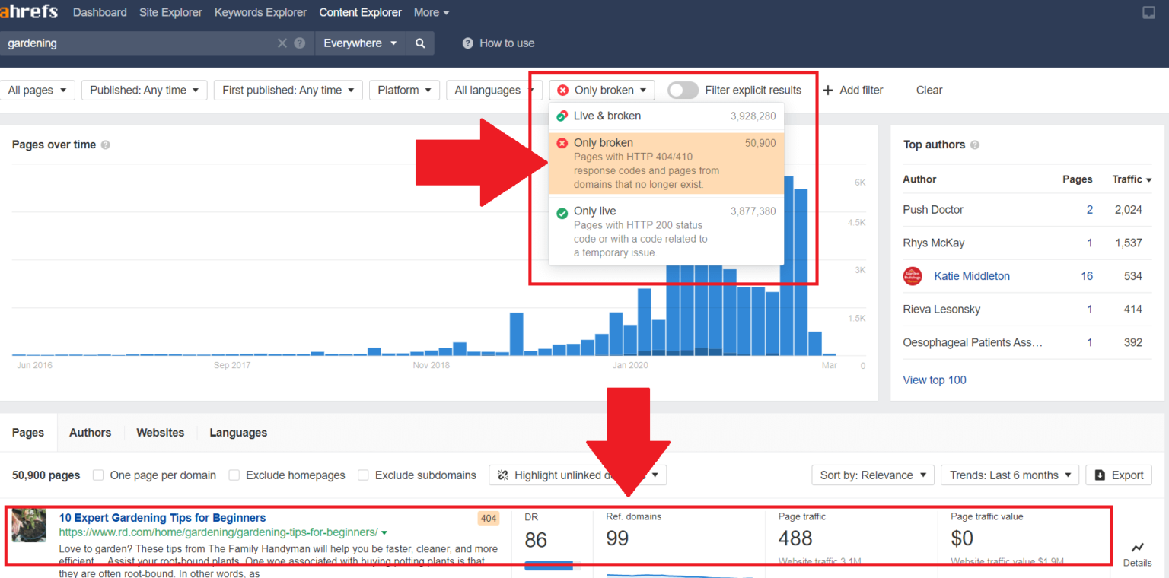The image size is (1169, 578).
Task: Open Trends: Last 6 months dropdown
Action: point(1010,475)
